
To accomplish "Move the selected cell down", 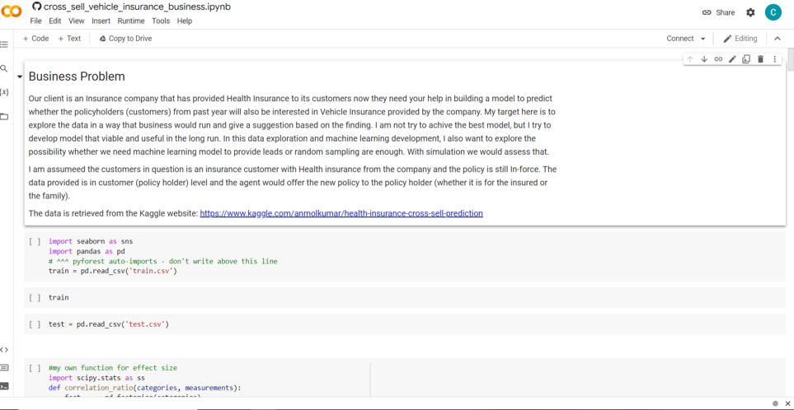I will point(704,59).
